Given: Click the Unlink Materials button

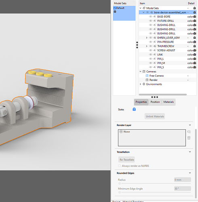Looking at the screenshot, I should pos(155,116).
